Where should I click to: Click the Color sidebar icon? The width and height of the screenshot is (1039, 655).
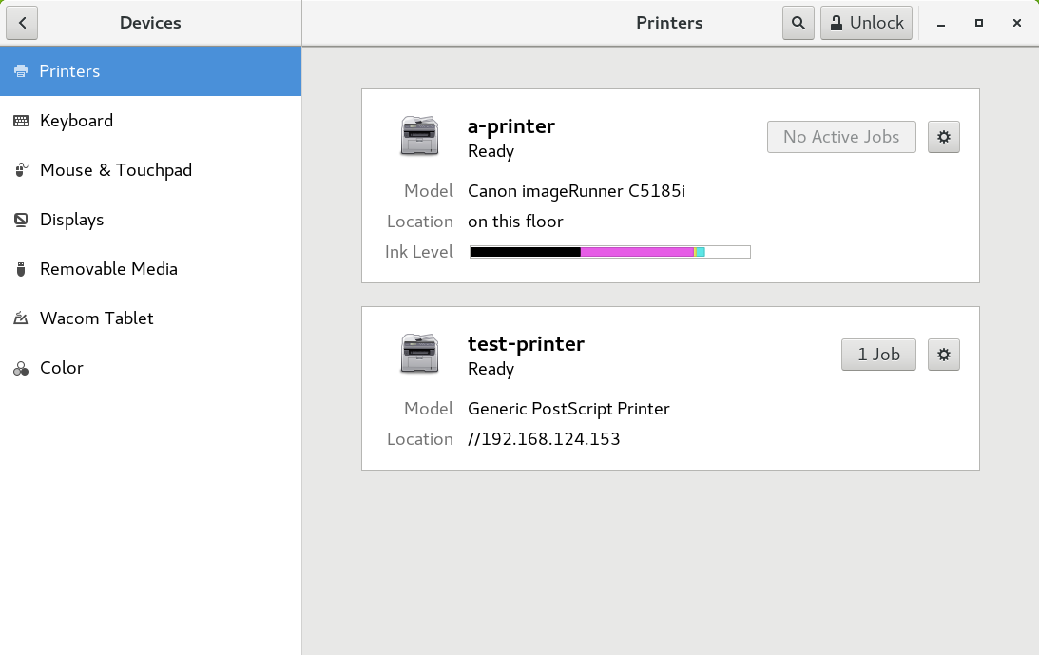[x=21, y=368]
